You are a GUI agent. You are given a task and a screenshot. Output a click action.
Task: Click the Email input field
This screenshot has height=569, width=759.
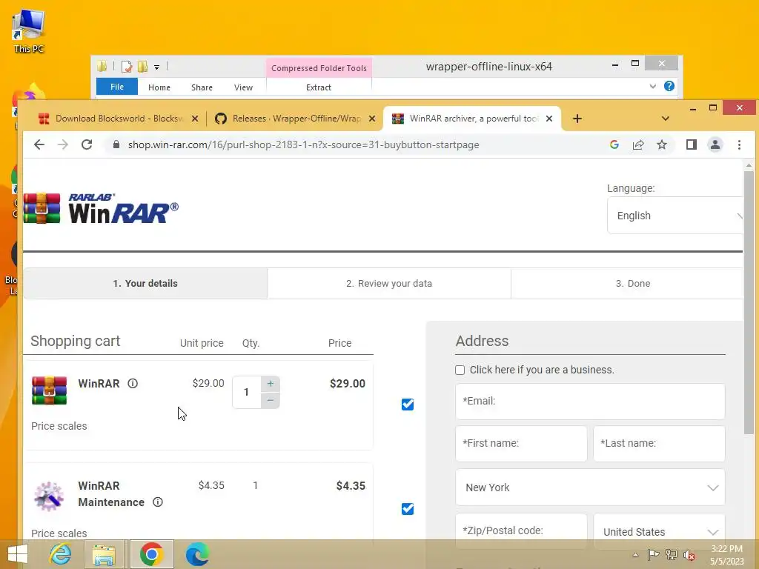point(590,402)
